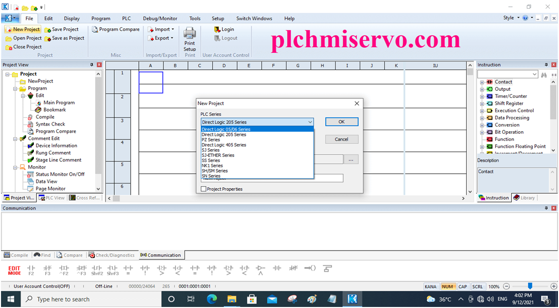Toggle NUM lock indicator in status bar

(447, 286)
